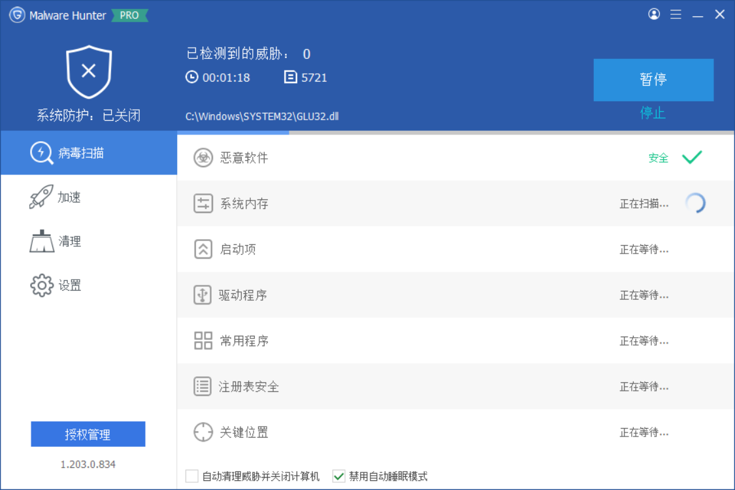Click the 启动项 label

pos(238,249)
